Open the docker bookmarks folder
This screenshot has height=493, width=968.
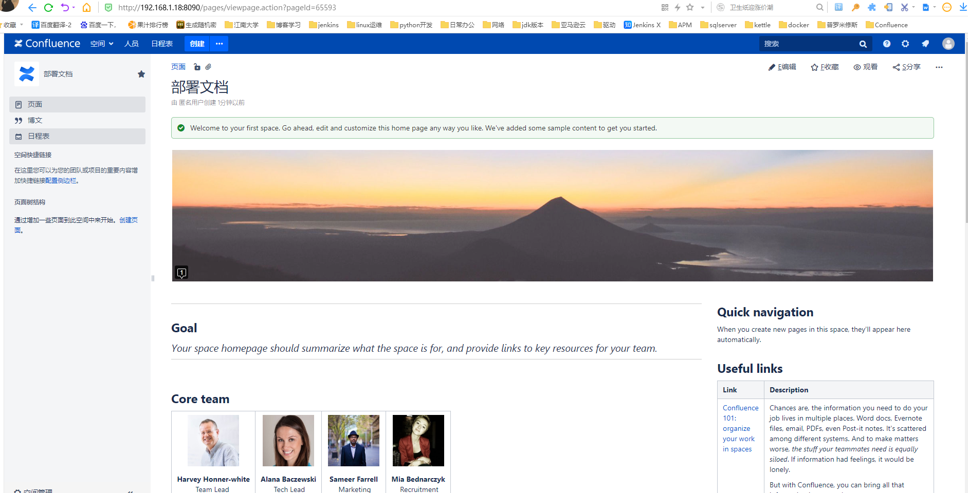click(x=794, y=25)
